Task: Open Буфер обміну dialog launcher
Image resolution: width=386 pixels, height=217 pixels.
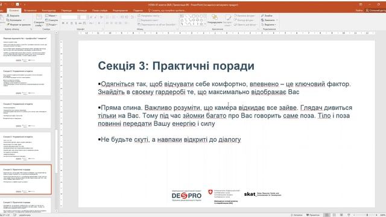Action: coord(31,29)
